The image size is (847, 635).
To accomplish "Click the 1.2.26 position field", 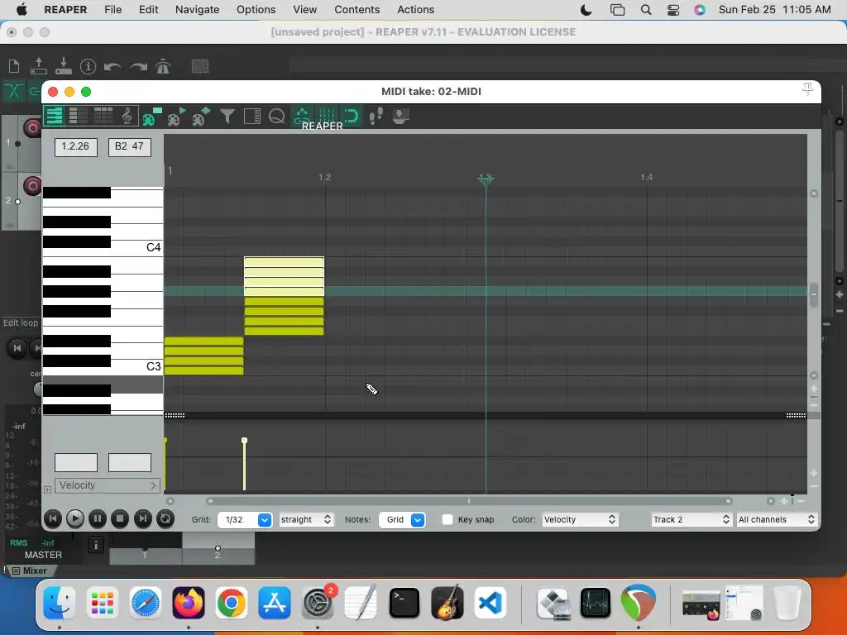I will coord(75,146).
